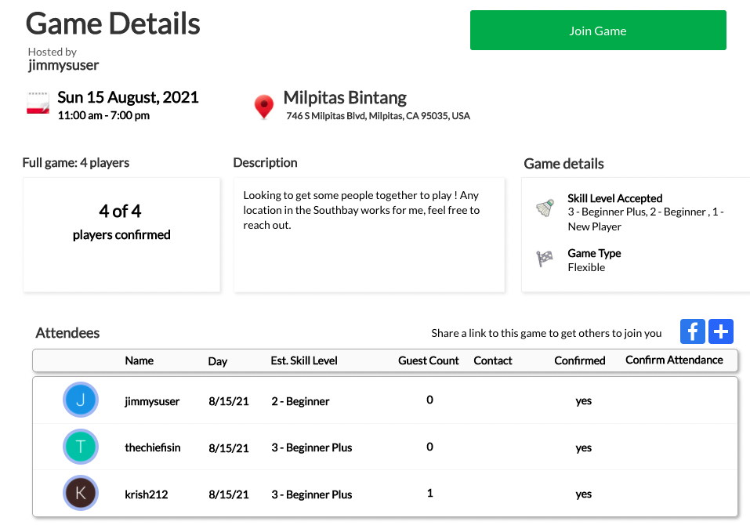Select attendee name krish212

[146, 494]
